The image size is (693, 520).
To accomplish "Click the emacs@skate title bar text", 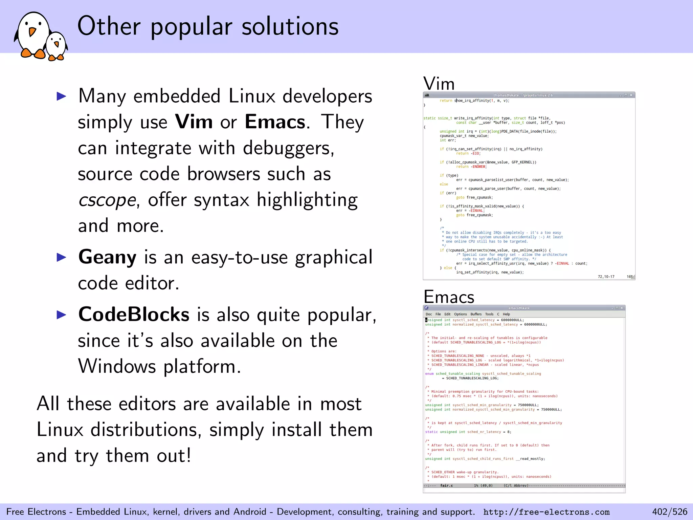I will click(x=519, y=308).
